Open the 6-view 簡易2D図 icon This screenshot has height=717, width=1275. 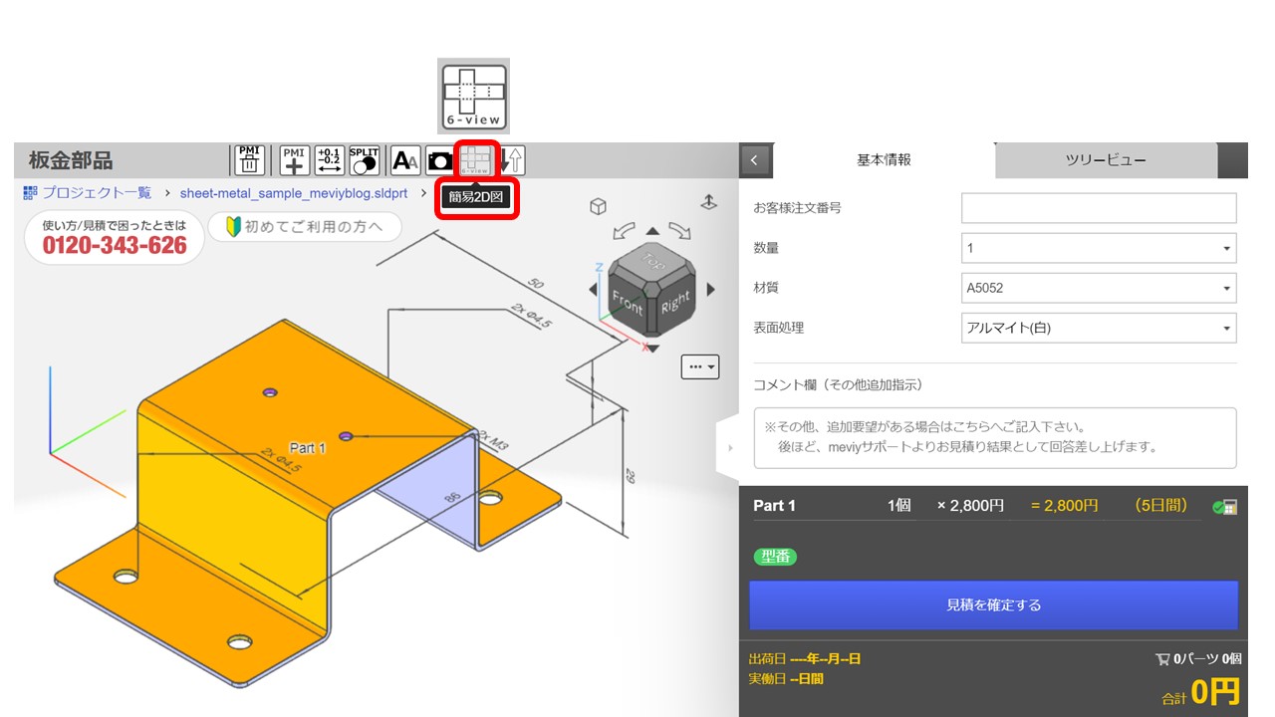475,159
